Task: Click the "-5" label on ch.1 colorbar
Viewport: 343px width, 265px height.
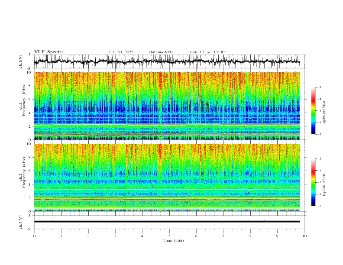Action: (x=320, y=111)
